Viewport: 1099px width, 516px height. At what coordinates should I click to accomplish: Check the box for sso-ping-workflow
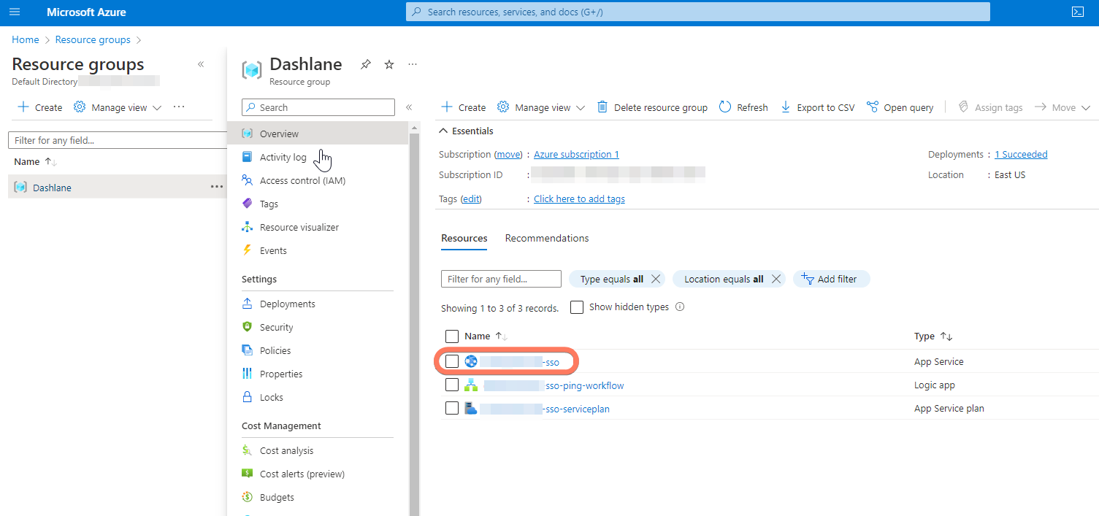[452, 385]
